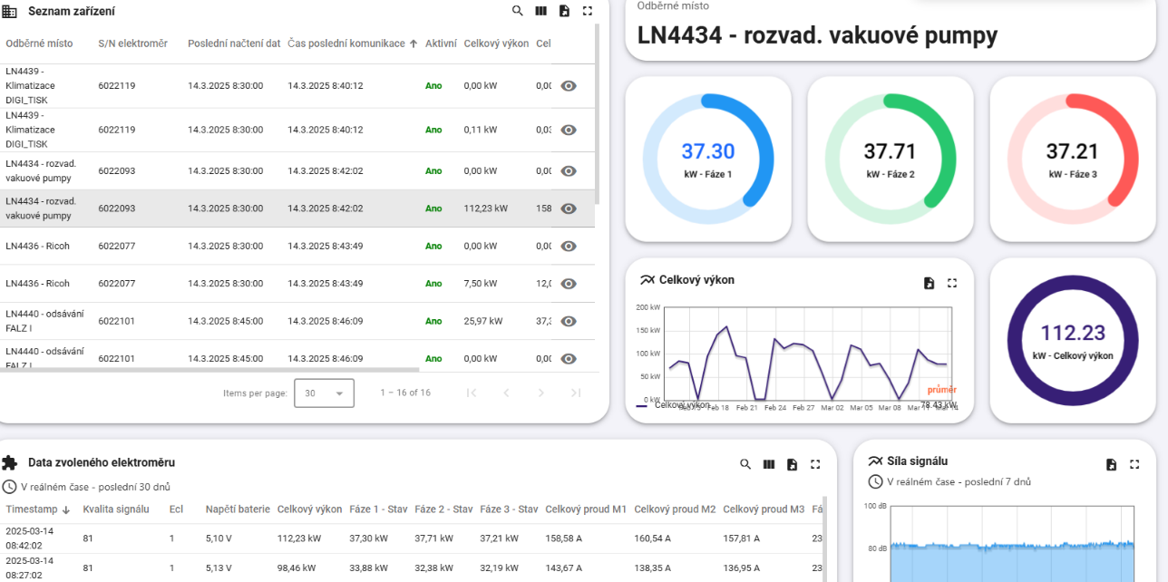The width and height of the screenshot is (1168, 582).
Task: Click the heading LN4434 - rozvad. vakuové pumpy
Action: (x=817, y=35)
